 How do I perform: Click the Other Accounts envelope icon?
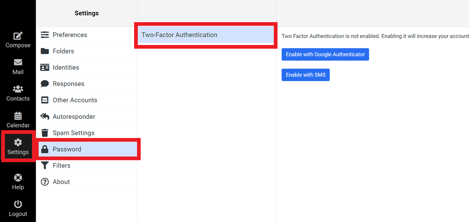pyautogui.click(x=45, y=100)
